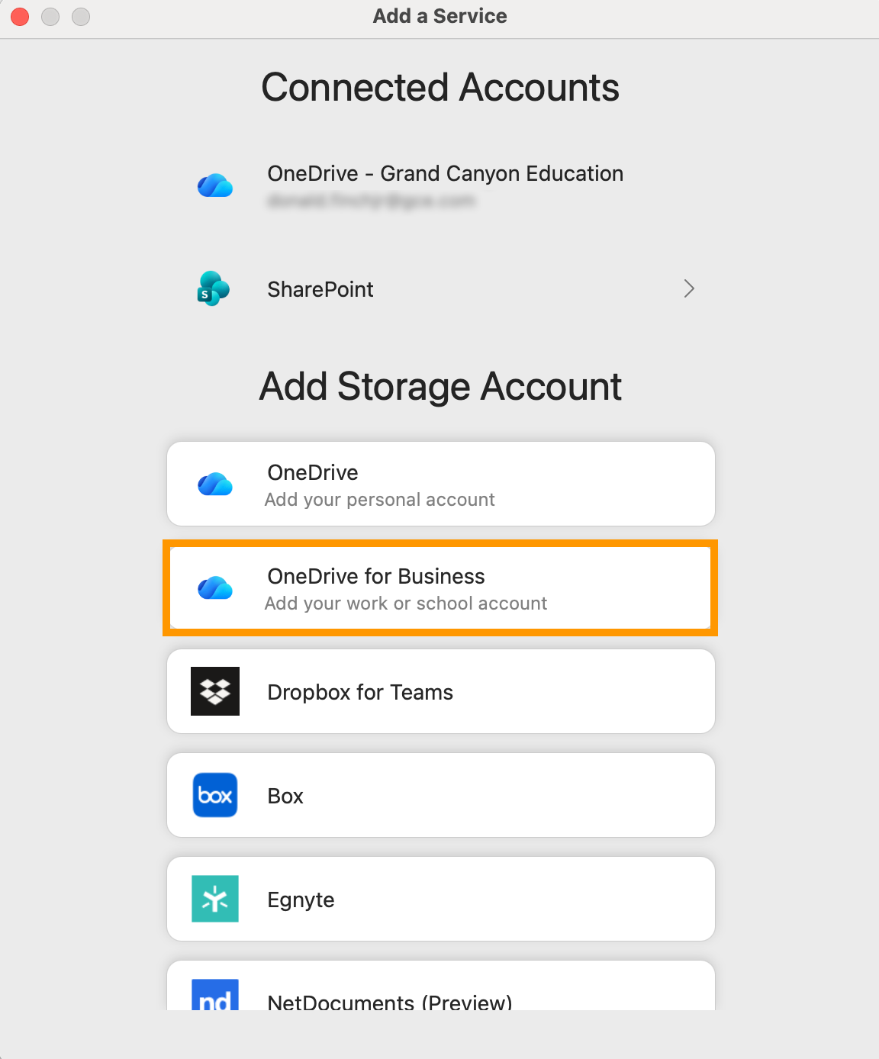The width and height of the screenshot is (879, 1059).
Task: Select NetDocuments (Preview) service
Action: pyautogui.click(x=389, y=1001)
